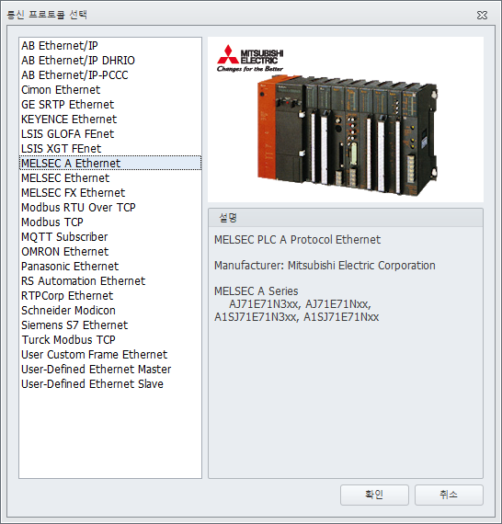The image size is (502, 524).
Task: Click the Manufacturer description line
Action: pos(325,266)
